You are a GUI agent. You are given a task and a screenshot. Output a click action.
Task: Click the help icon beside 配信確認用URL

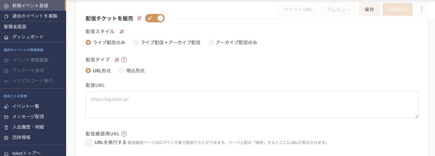click(124, 134)
